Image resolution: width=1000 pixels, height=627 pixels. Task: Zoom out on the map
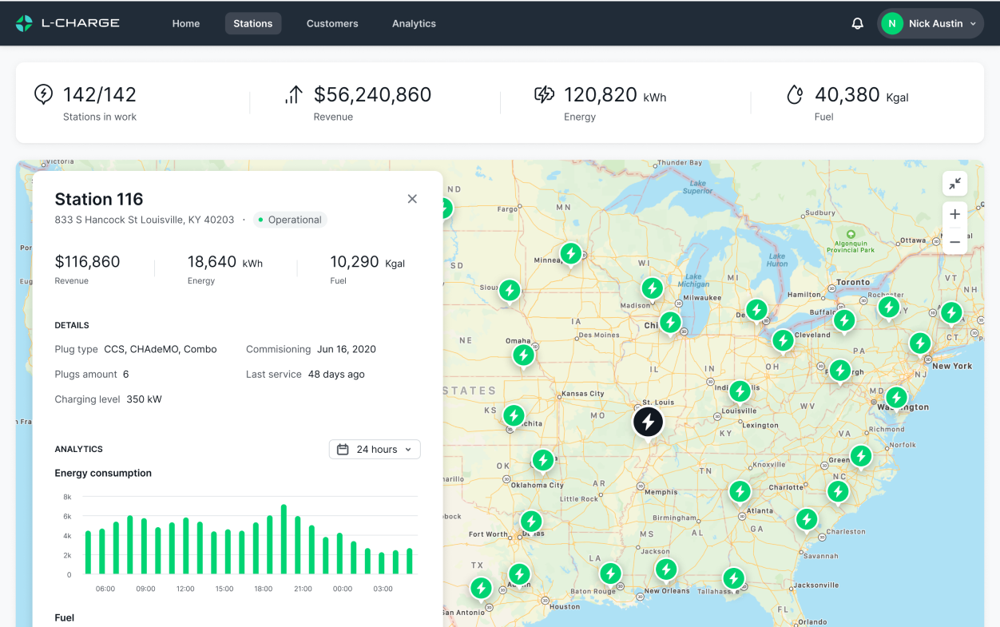954,241
